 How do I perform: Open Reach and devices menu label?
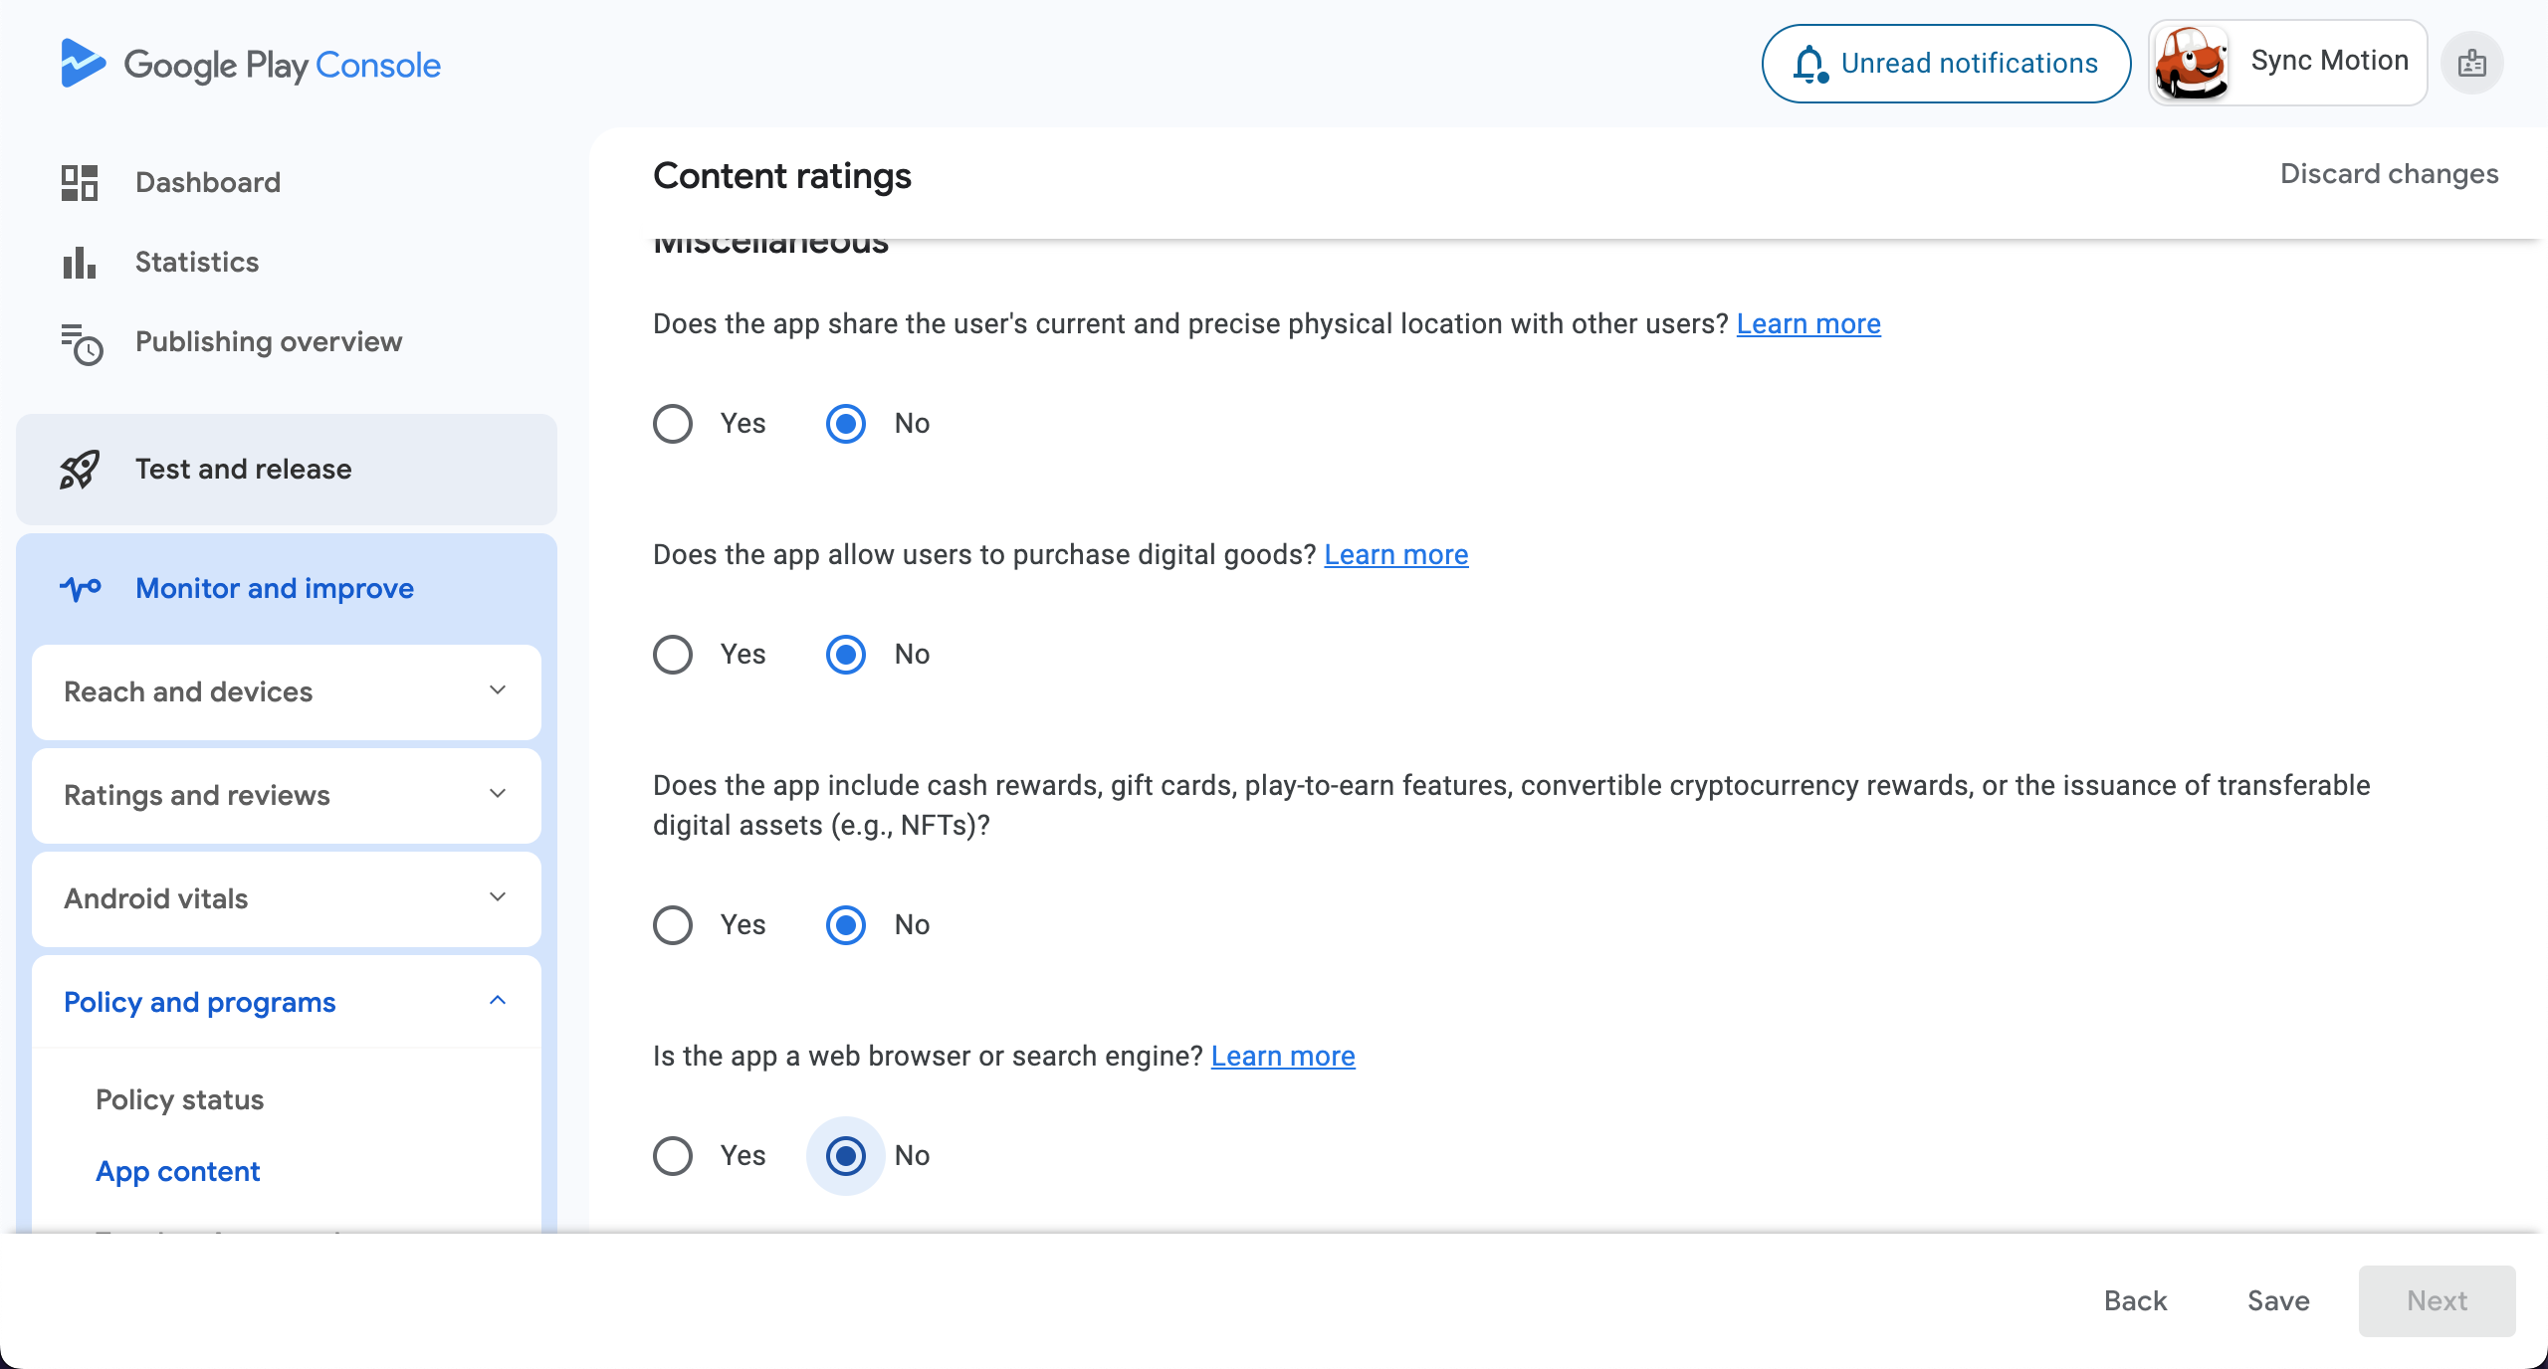(x=188, y=692)
